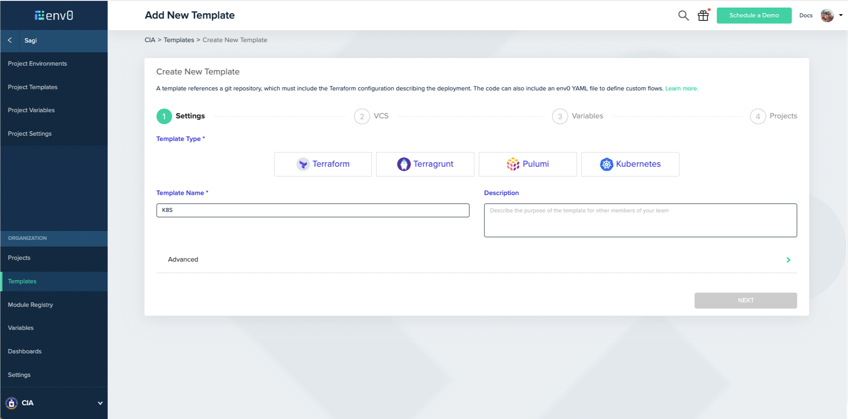Select the Pulumi template type
The height and width of the screenshot is (419, 848).
coord(528,164)
